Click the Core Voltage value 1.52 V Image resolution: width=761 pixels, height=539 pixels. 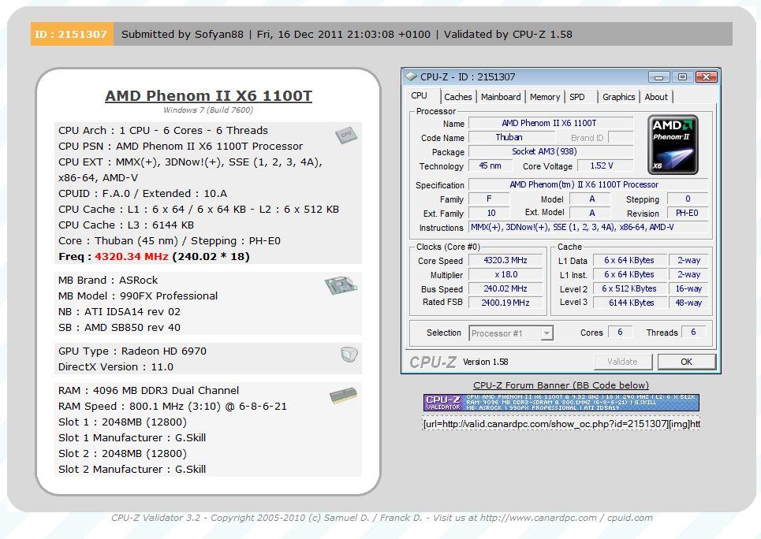click(605, 165)
